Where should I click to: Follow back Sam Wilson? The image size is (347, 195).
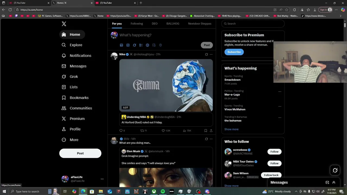[271, 175]
